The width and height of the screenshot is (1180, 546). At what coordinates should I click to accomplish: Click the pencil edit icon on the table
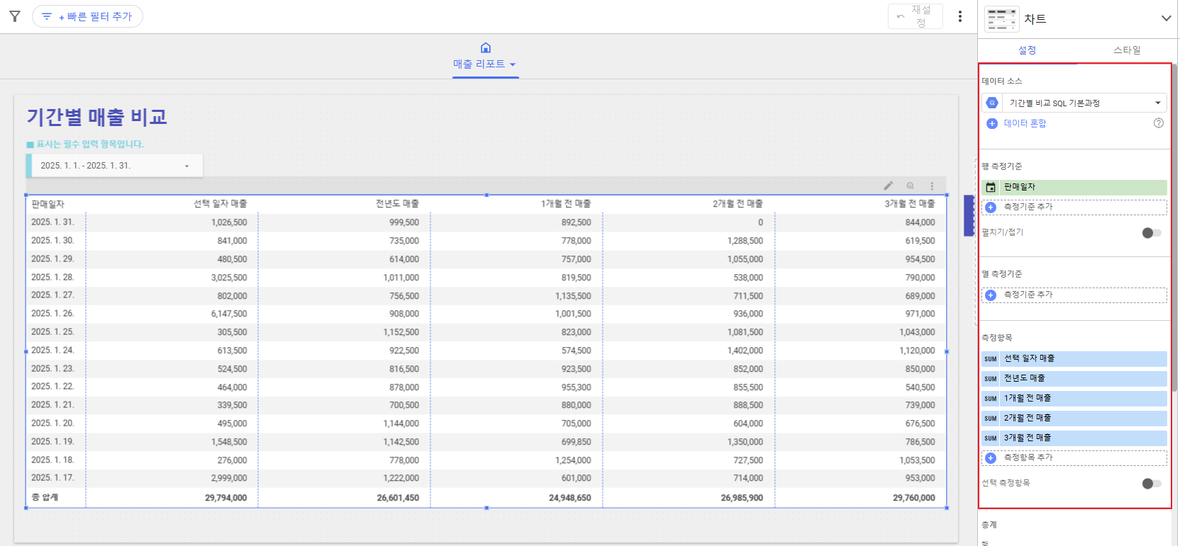pyautogui.click(x=888, y=186)
